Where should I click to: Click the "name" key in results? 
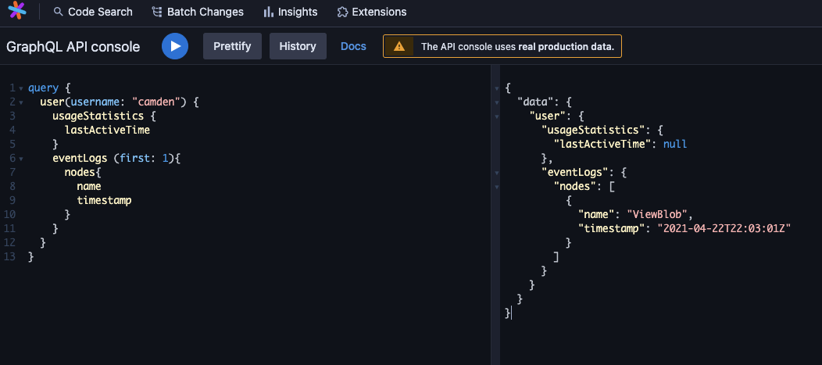coord(596,214)
